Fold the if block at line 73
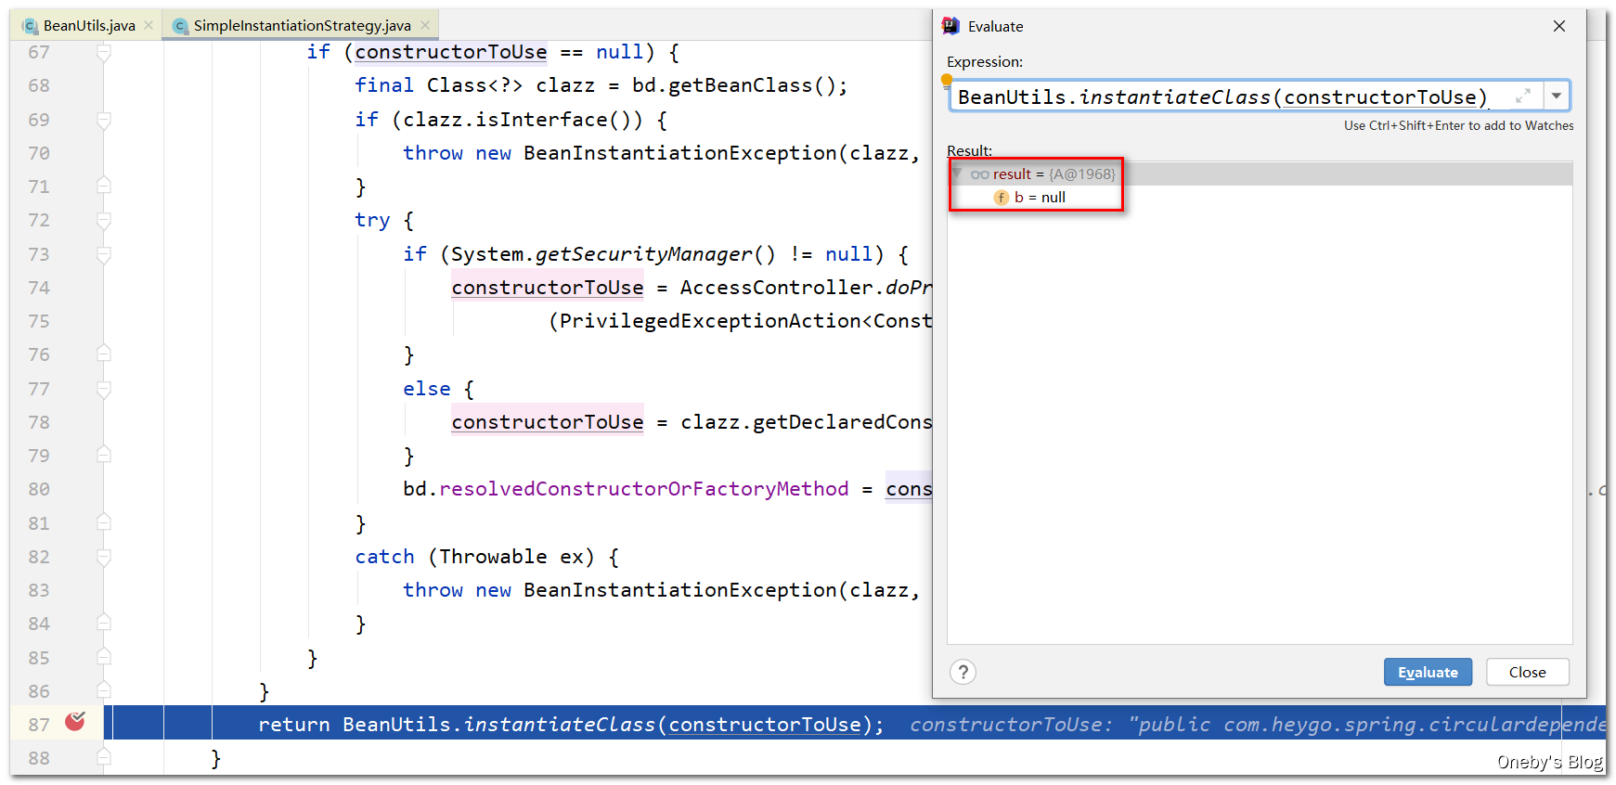 point(104,254)
